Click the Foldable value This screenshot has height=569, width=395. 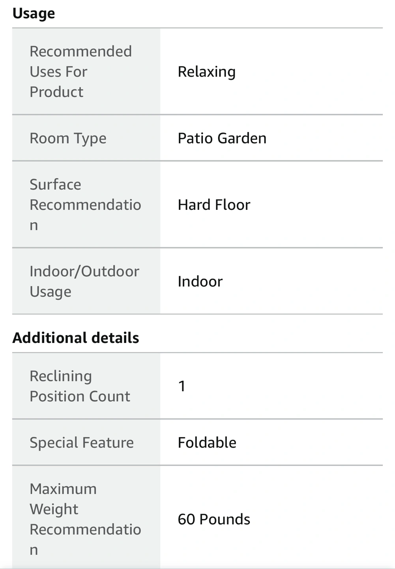click(207, 443)
